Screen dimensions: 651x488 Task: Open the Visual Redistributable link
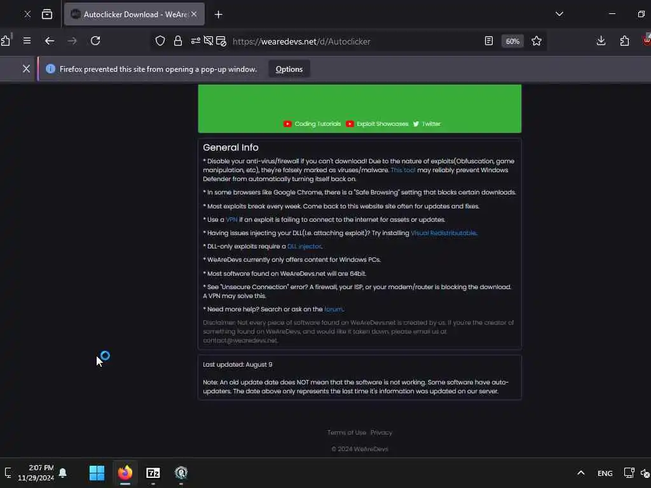tap(443, 233)
